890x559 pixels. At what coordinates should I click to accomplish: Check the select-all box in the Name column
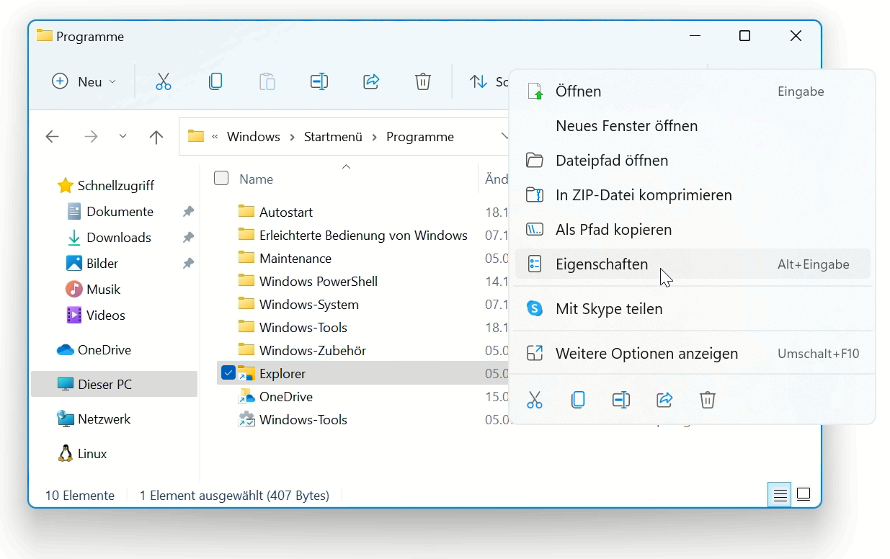tap(221, 178)
